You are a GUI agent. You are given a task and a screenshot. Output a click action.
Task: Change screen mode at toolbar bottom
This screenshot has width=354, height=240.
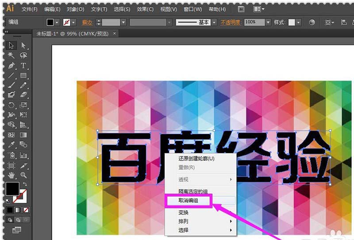17,230
